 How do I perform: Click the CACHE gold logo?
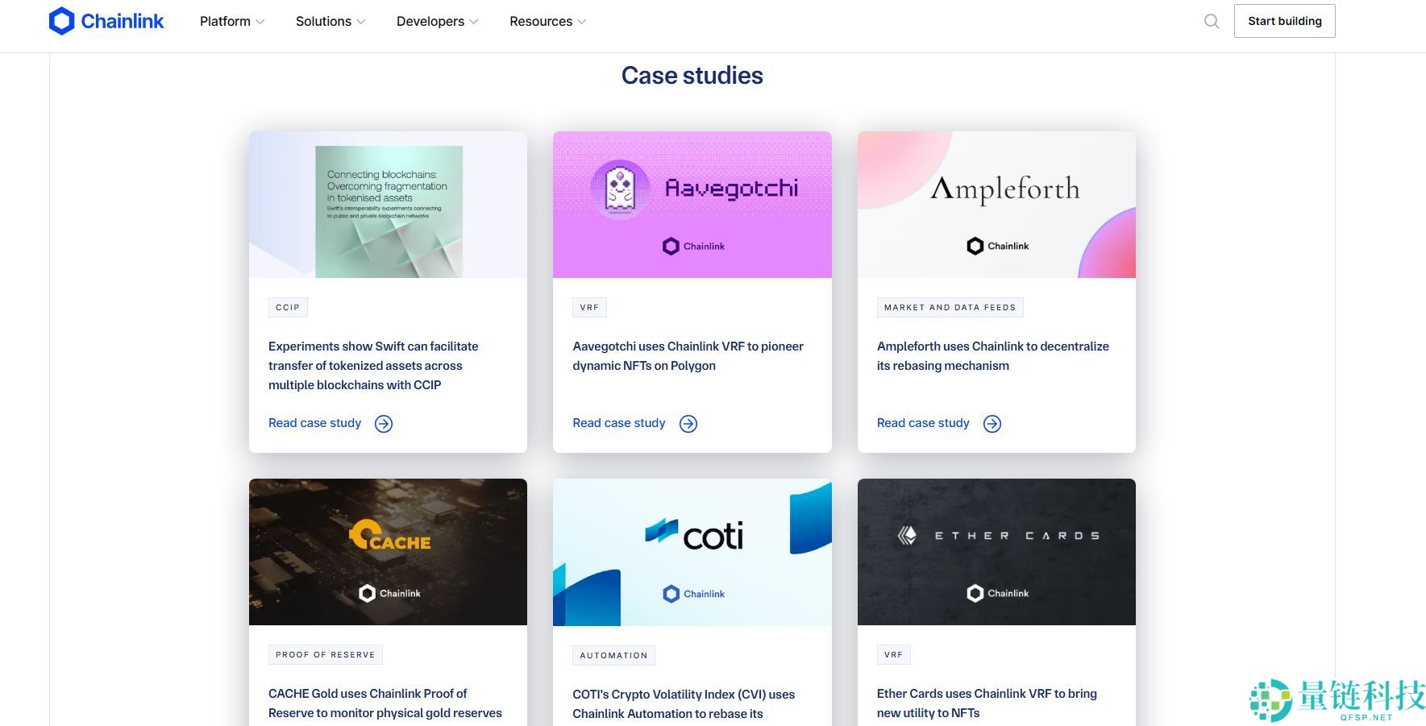[x=390, y=536]
